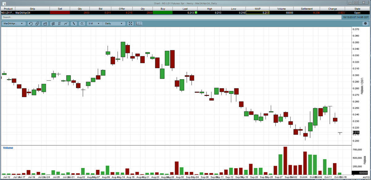Click the Last column header
Image resolution: width=371 pixels, height=180 pixels.
(185, 9)
